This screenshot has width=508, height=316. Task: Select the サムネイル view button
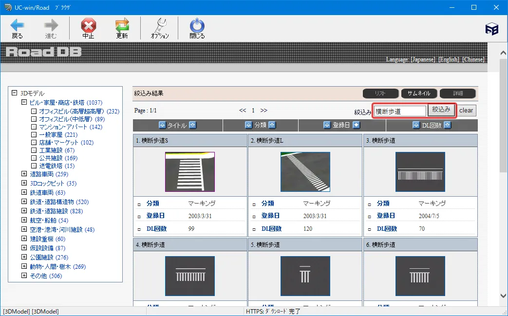[x=419, y=93]
